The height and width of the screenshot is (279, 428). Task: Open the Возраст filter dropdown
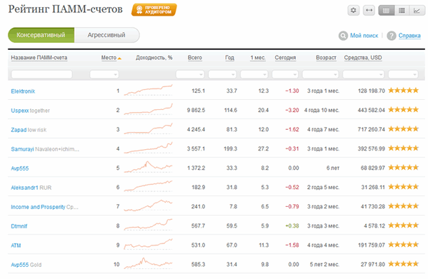pyautogui.click(x=320, y=74)
